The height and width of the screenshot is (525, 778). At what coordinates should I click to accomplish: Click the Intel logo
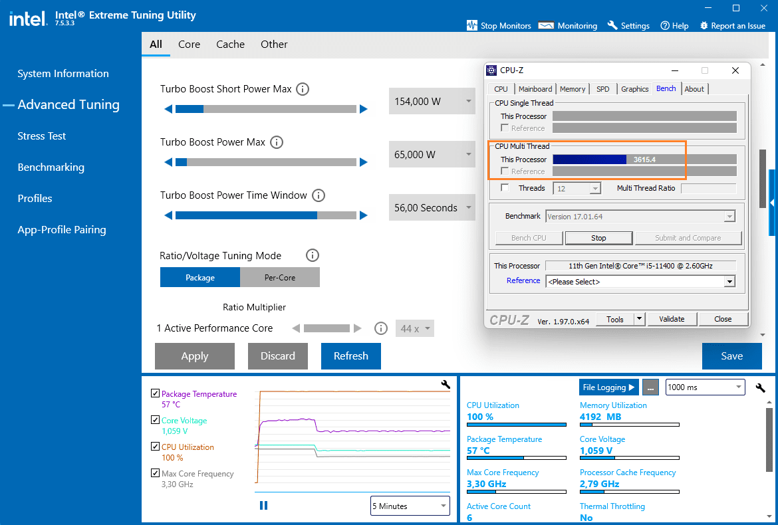(28, 19)
